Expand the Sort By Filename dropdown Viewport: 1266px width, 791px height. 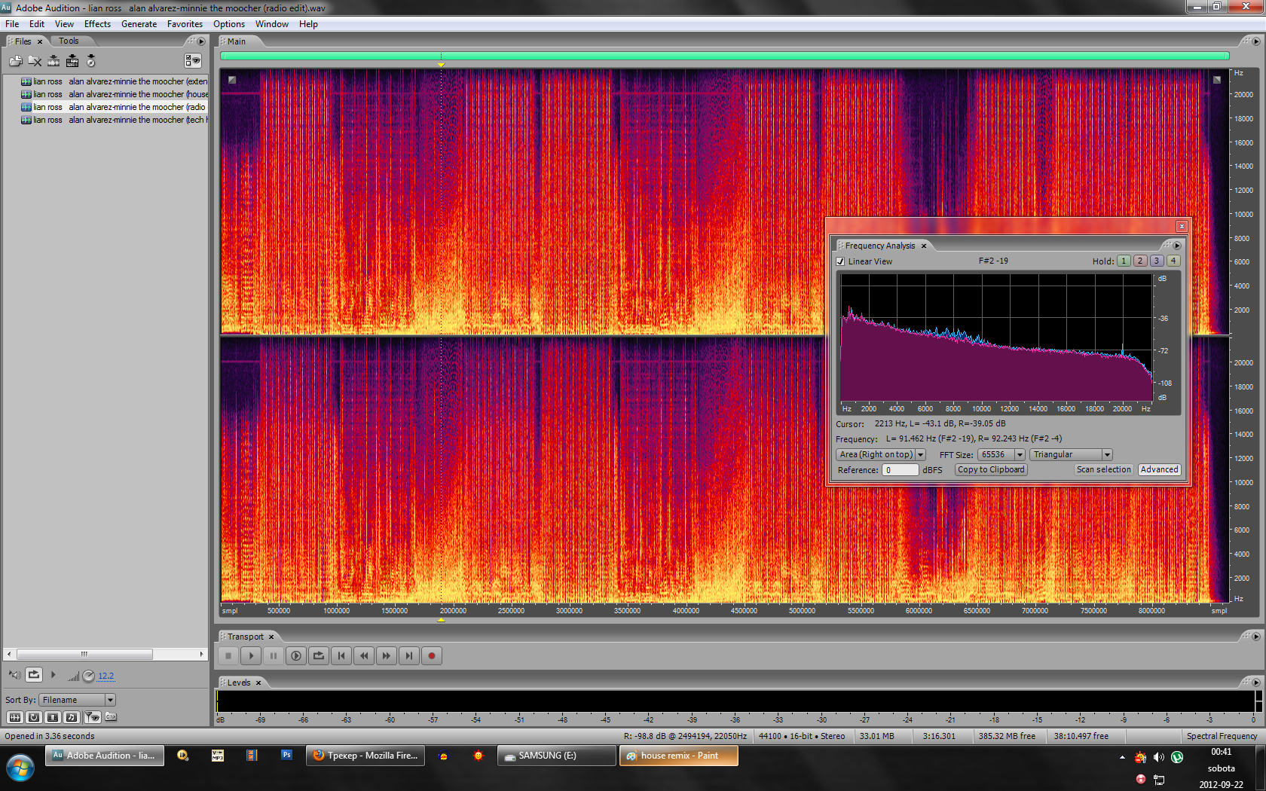[x=110, y=700]
